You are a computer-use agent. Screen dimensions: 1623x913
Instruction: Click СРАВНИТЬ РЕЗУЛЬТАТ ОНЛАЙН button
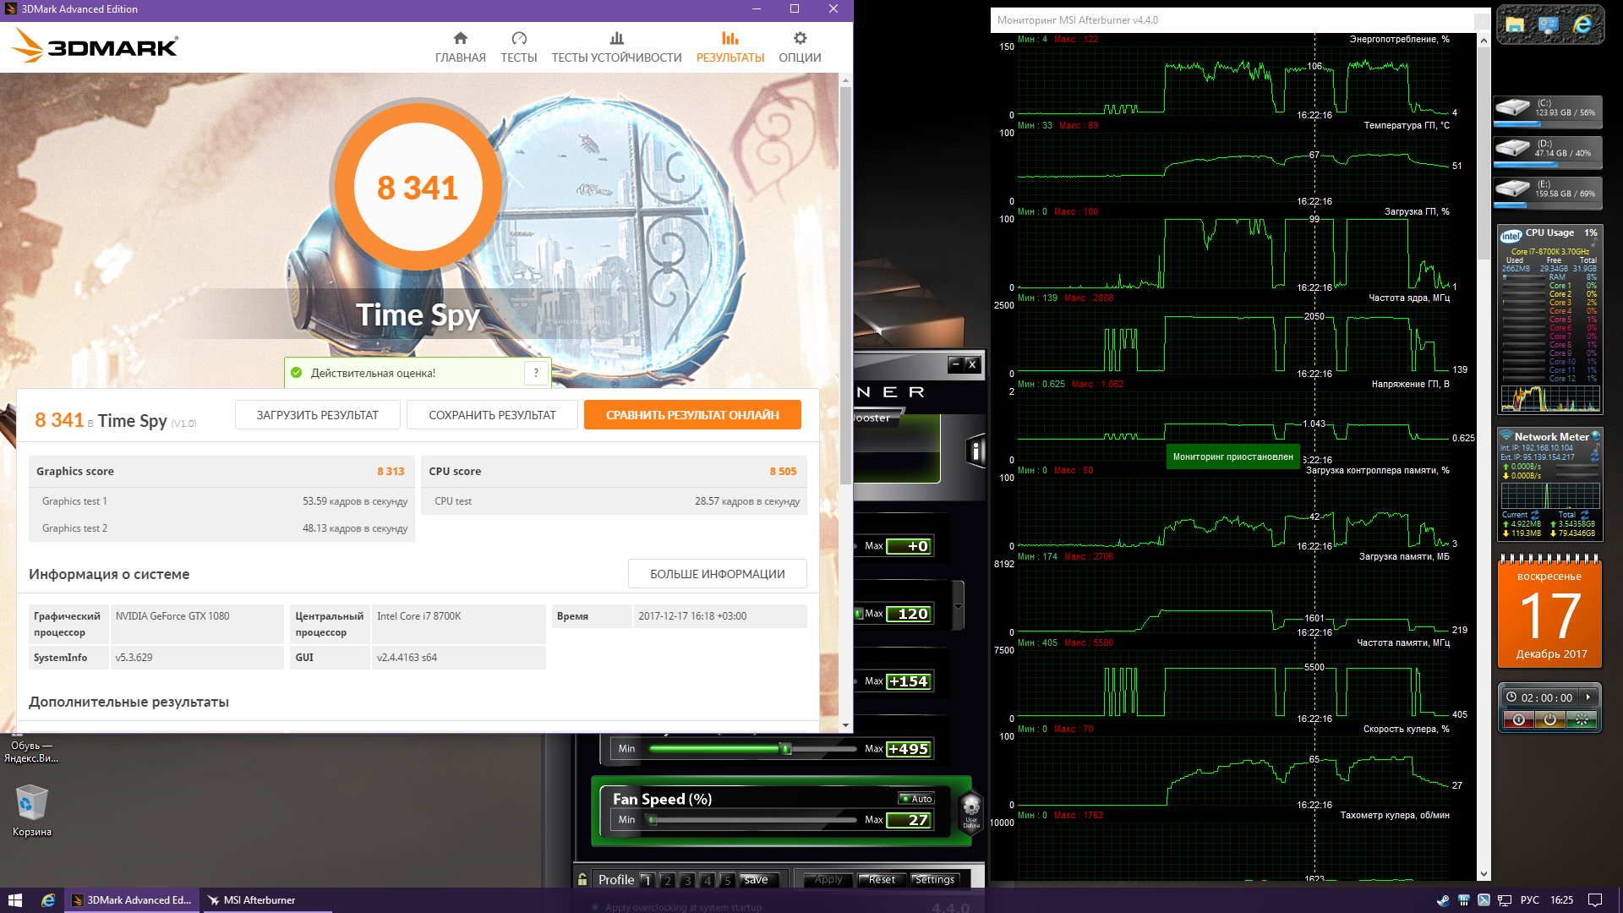(x=692, y=415)
